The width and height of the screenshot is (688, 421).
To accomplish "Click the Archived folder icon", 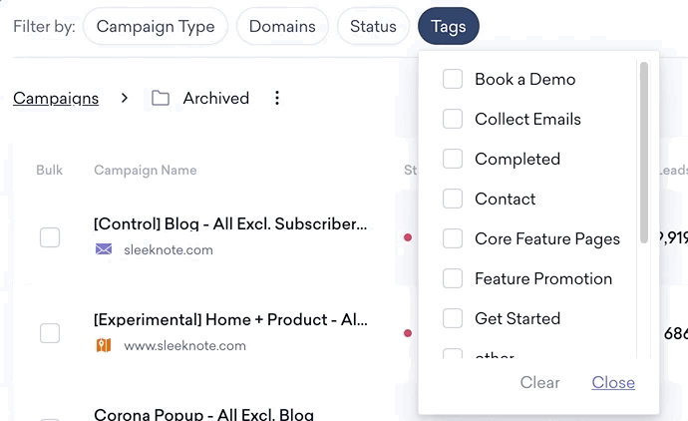I will (161, 98).
